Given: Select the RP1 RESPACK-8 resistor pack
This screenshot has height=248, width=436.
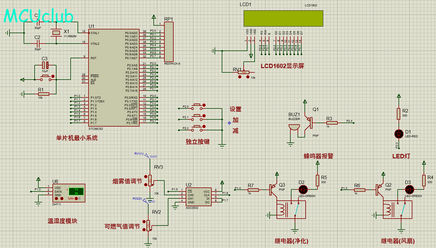Looking at the screenshot, I should pos(169,42).
